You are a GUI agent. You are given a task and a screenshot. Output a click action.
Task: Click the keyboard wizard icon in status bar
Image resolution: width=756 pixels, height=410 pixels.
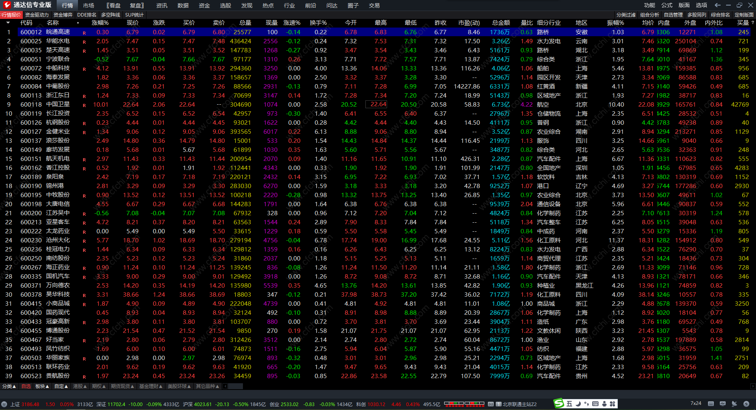coord(711,404)
